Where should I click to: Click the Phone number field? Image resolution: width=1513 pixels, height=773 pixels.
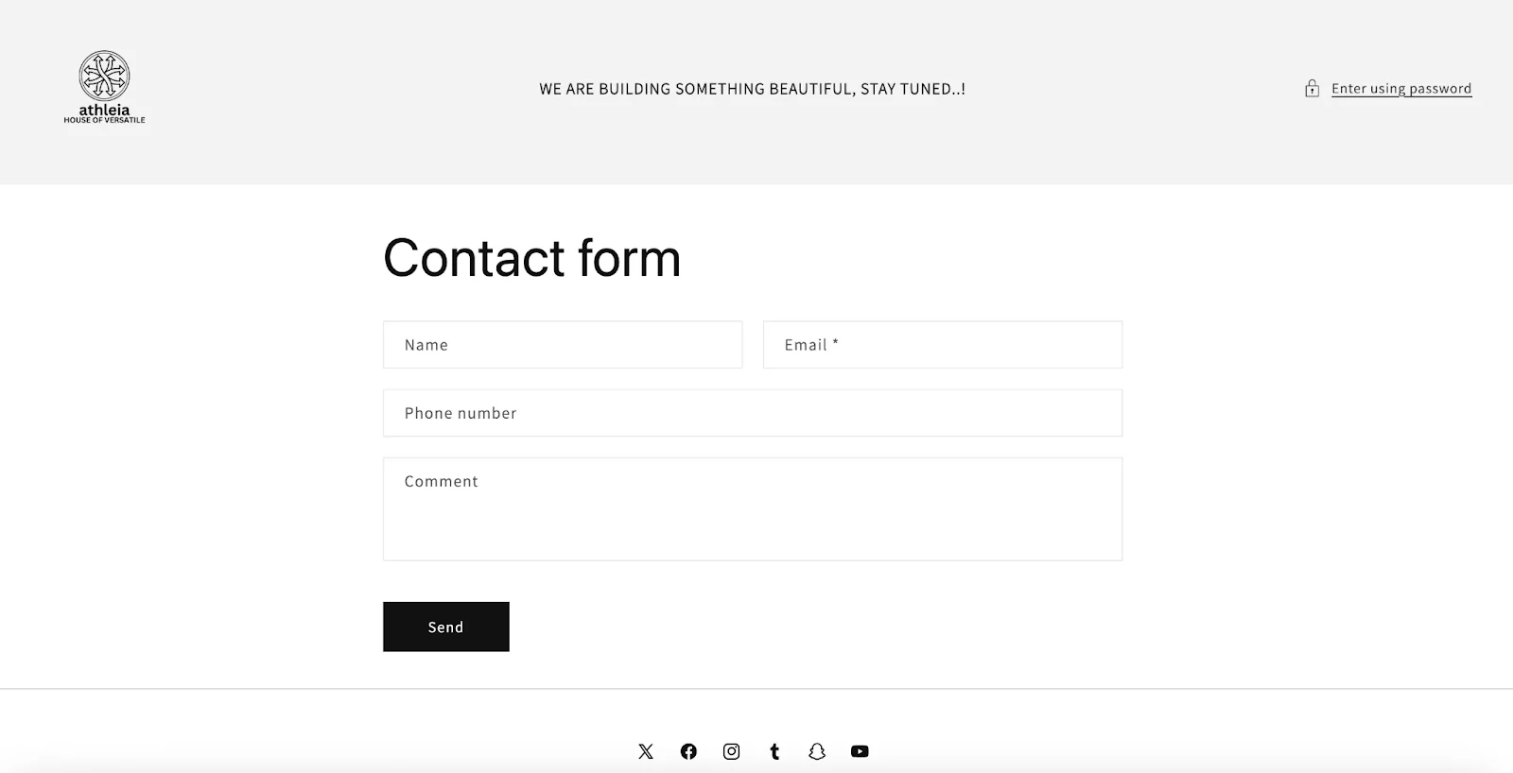[x=752, y=413]
